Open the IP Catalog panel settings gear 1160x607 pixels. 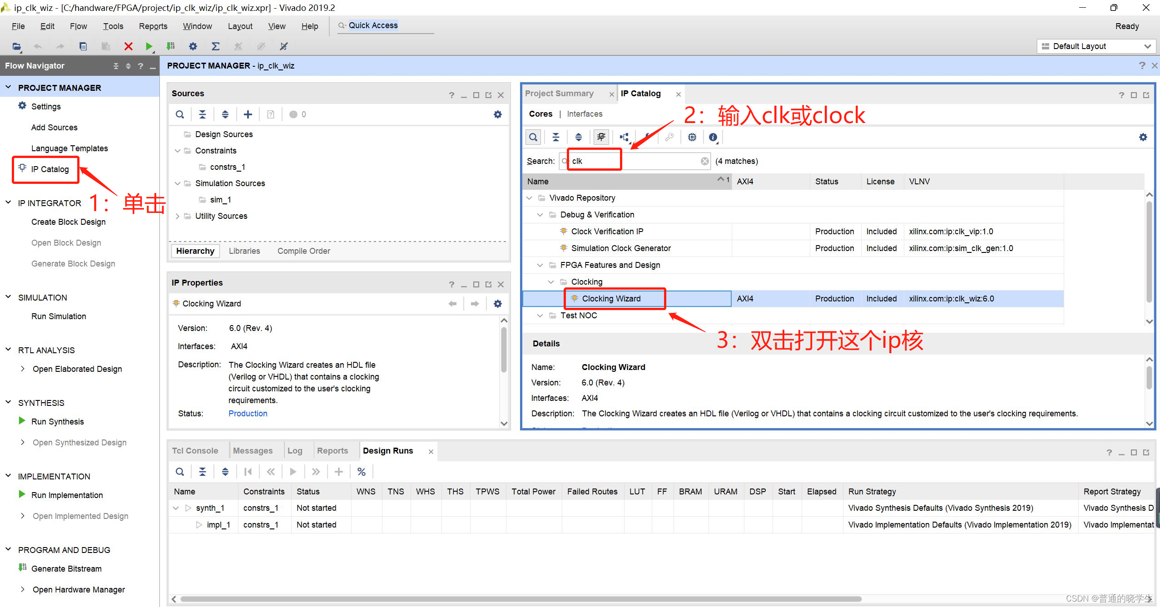tap(1143, 137)
